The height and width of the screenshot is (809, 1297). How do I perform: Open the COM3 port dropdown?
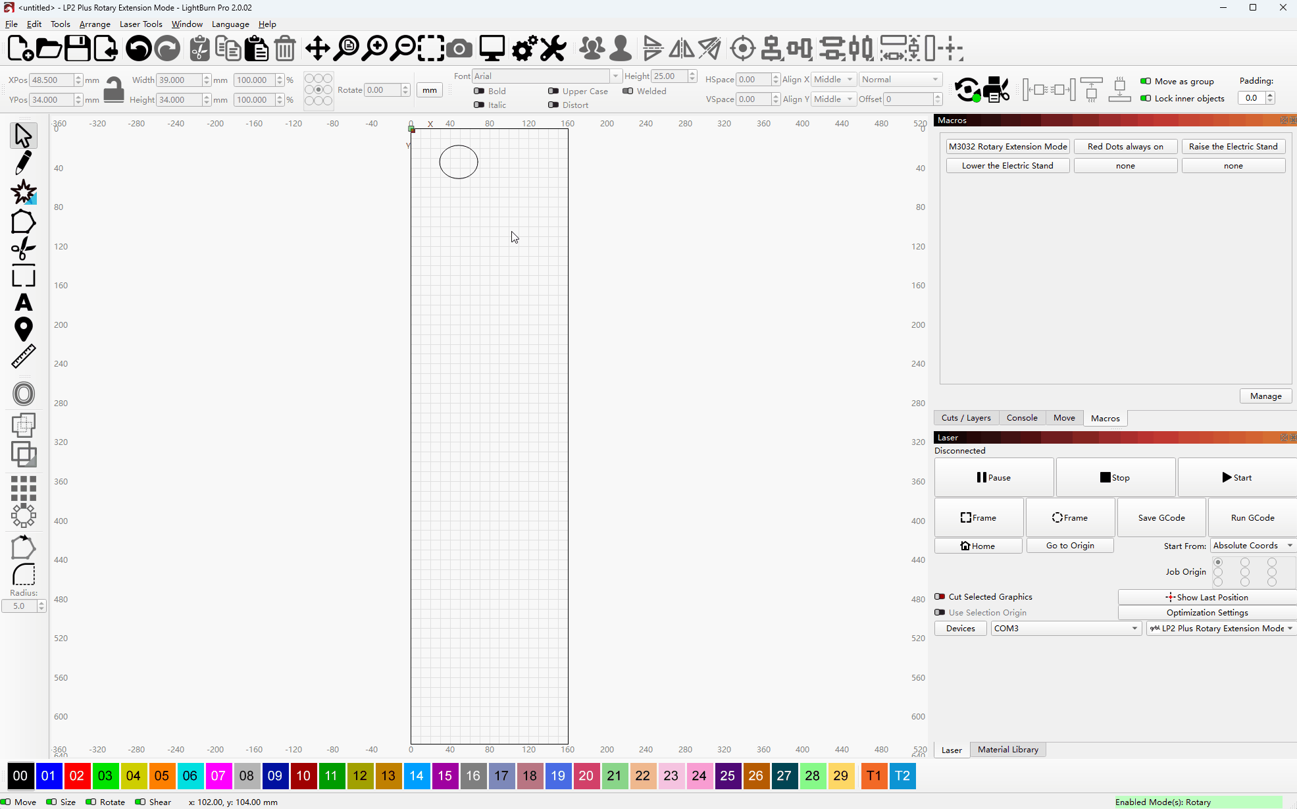1066,628
